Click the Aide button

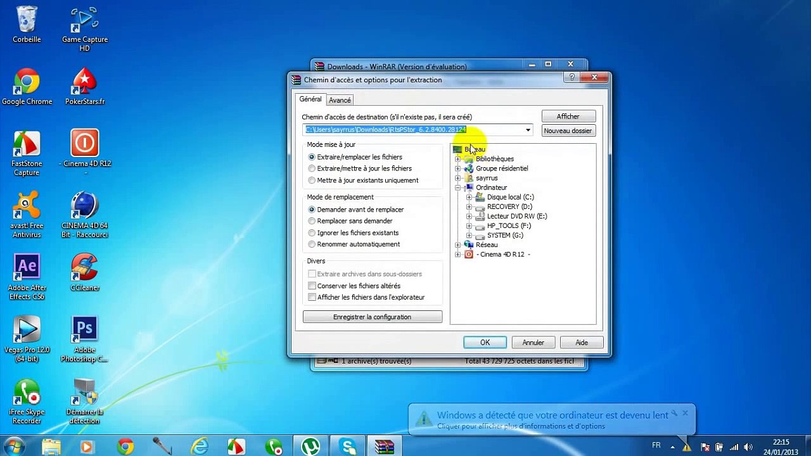click(x=582, y=343)
